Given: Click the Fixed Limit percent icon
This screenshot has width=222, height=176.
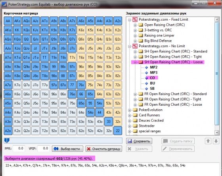Looking at the screenshot, I should pyautogui.click(x=135, y=19).
